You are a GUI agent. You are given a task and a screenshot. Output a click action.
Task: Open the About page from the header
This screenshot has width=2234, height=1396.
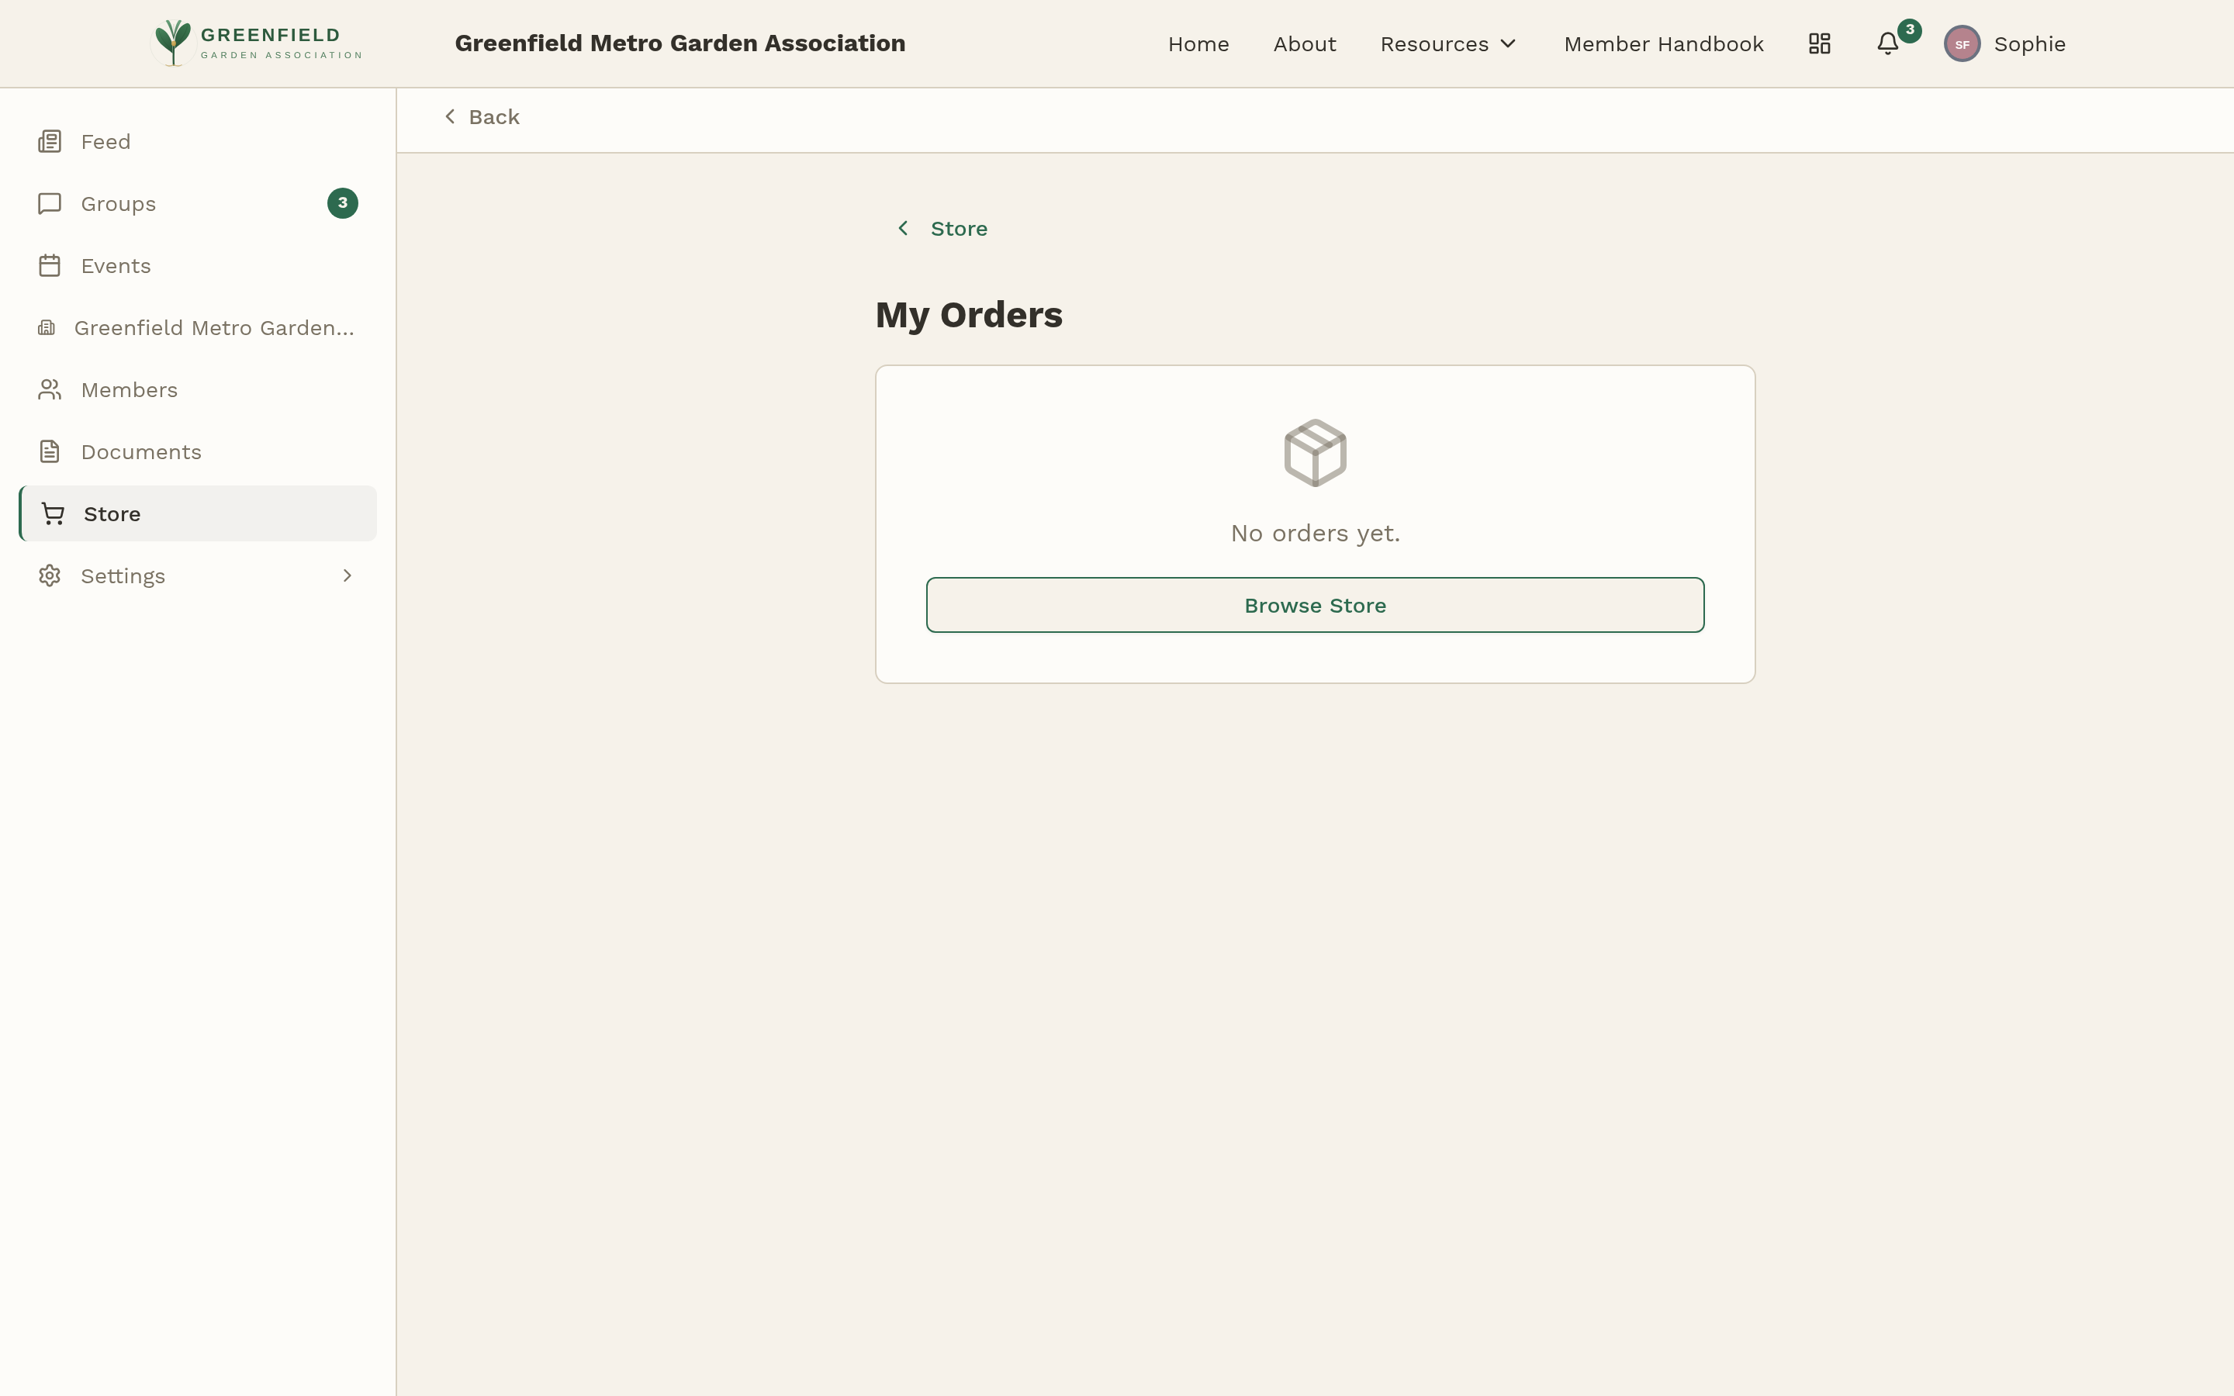click(1305, 43)
